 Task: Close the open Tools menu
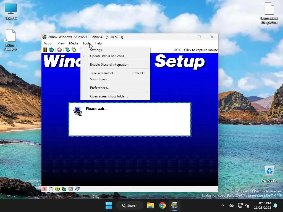click(87, 43)
